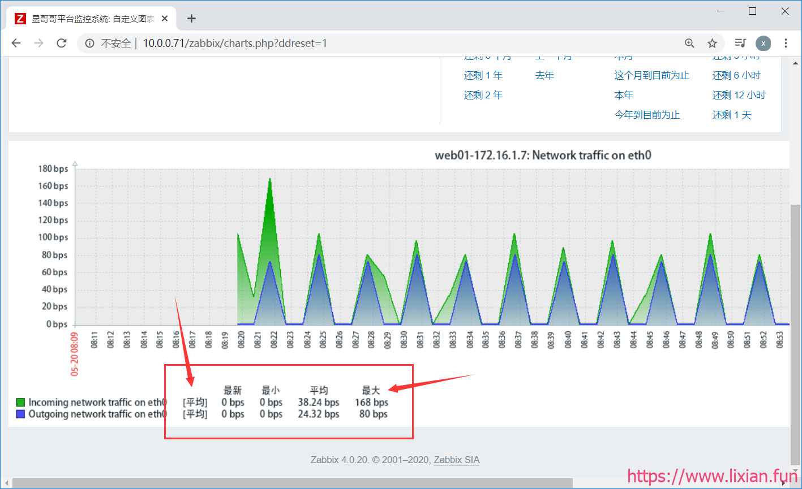Minimize the Chrome window
The width and height of the screenshot is (802, 489).
tap(721, 11)
